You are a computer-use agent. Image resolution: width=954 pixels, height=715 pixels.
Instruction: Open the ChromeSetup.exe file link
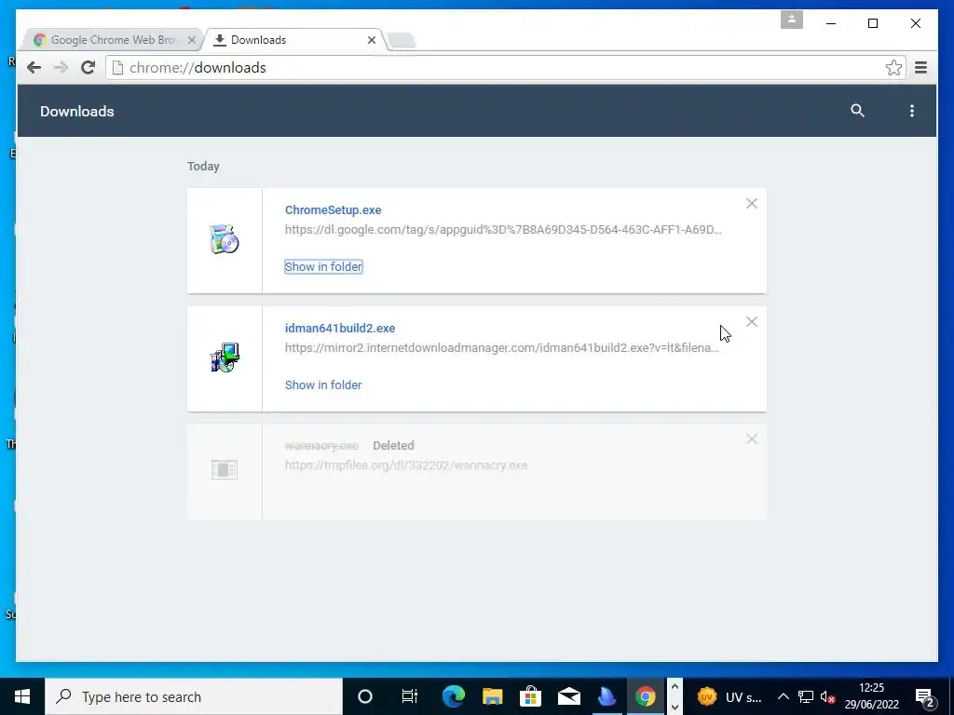(x=333, y=209)
